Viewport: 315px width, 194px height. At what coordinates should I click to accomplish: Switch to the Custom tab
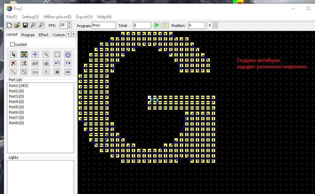point(59,35)
